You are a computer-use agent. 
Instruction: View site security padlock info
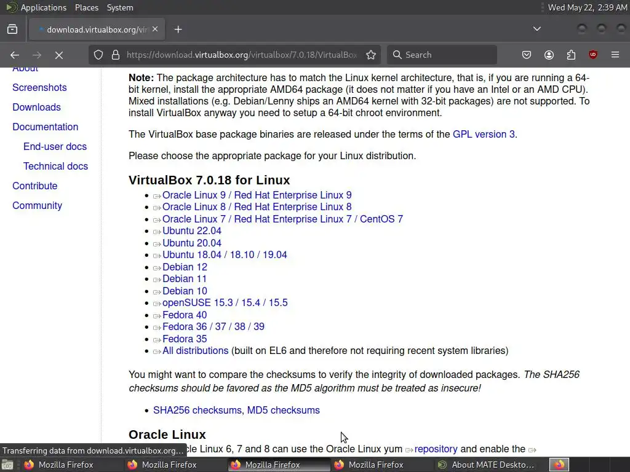[116, 55]
